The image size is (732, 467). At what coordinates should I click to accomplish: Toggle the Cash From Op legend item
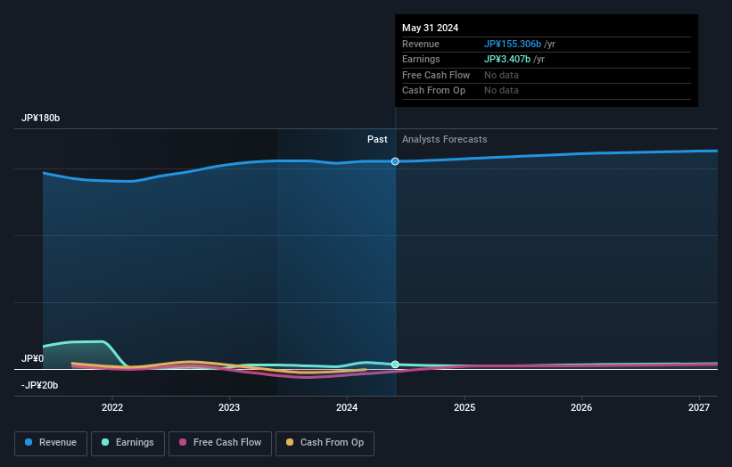click(x=325, y=443)
